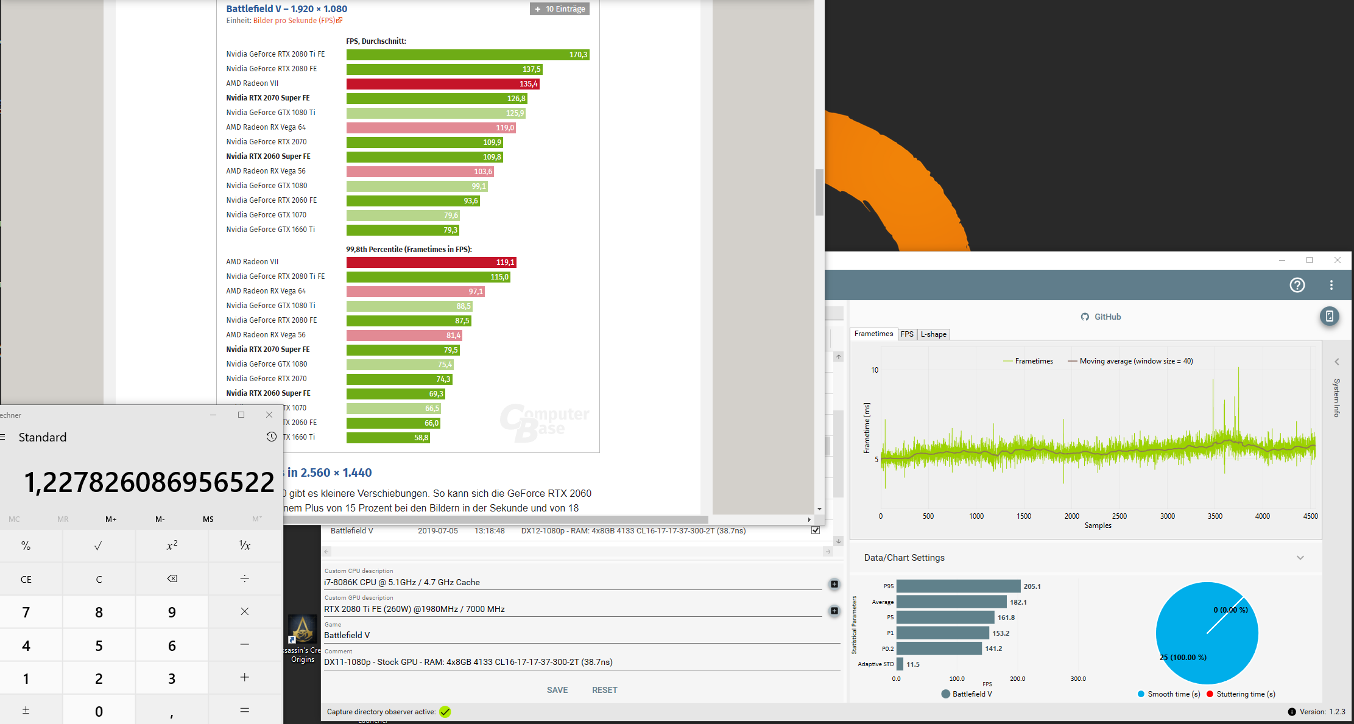Screen dimensions: 1354x724
Task: Click the RESET button
Action: click(x=604, y=690)
